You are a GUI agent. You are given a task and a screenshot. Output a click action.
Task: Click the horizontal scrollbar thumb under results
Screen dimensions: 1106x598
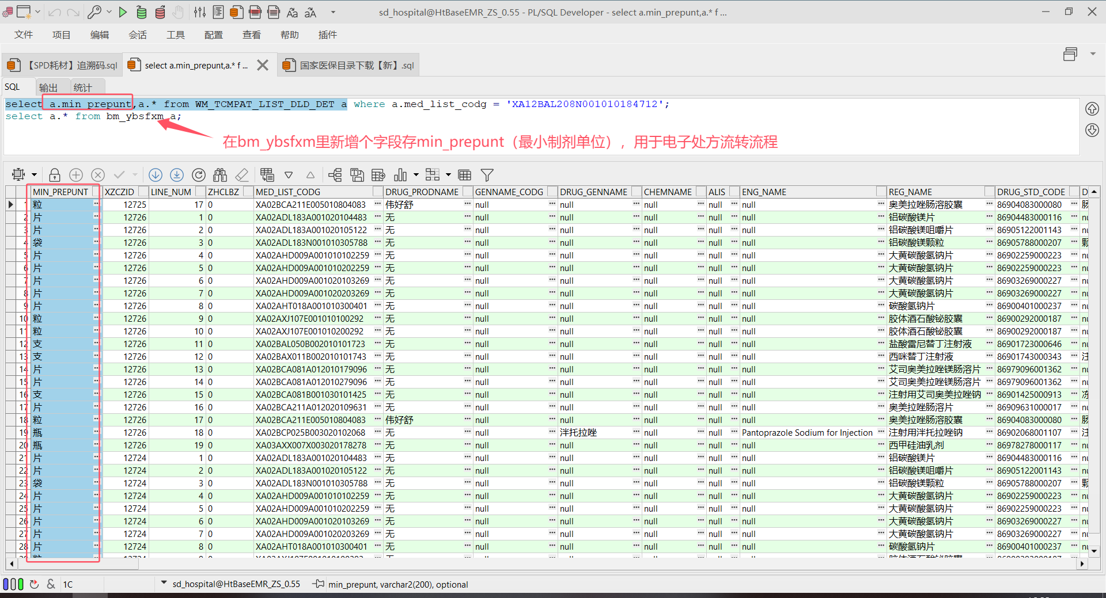pos(79,564)
